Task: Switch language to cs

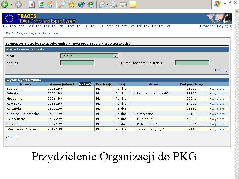Action: 132,26
